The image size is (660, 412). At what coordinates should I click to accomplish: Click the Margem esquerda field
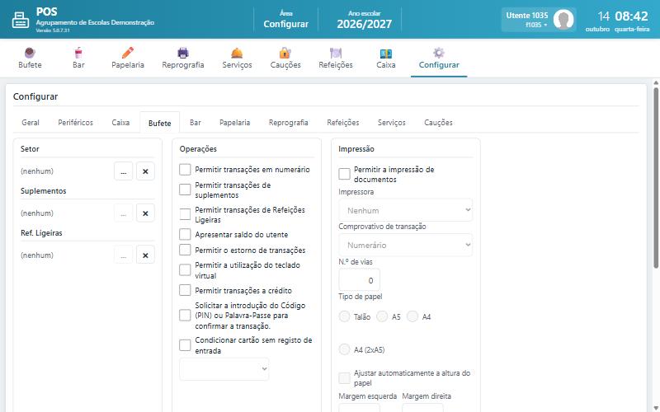click(x=359, y=407)
